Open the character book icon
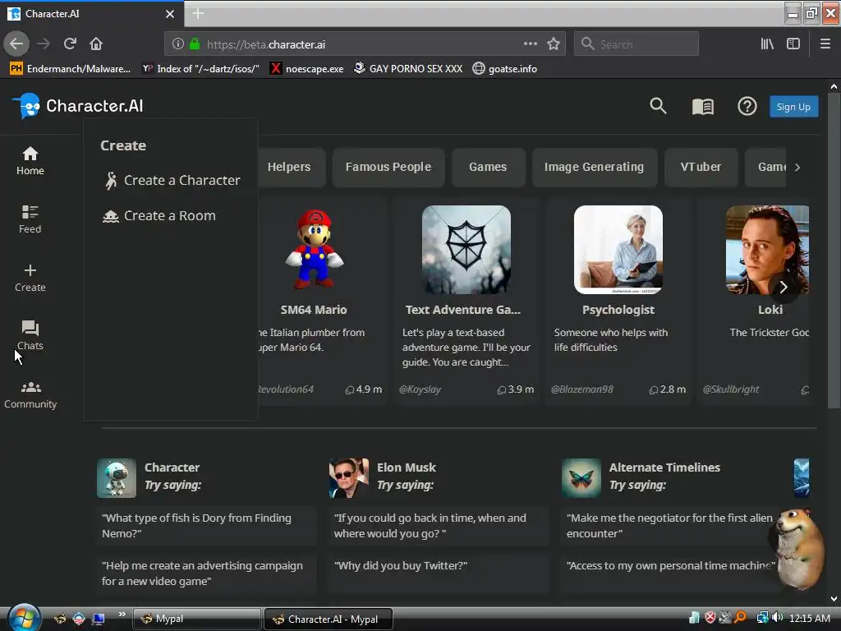Image resolution: width=841 pixels, height=631 pixels. (703, 106)
